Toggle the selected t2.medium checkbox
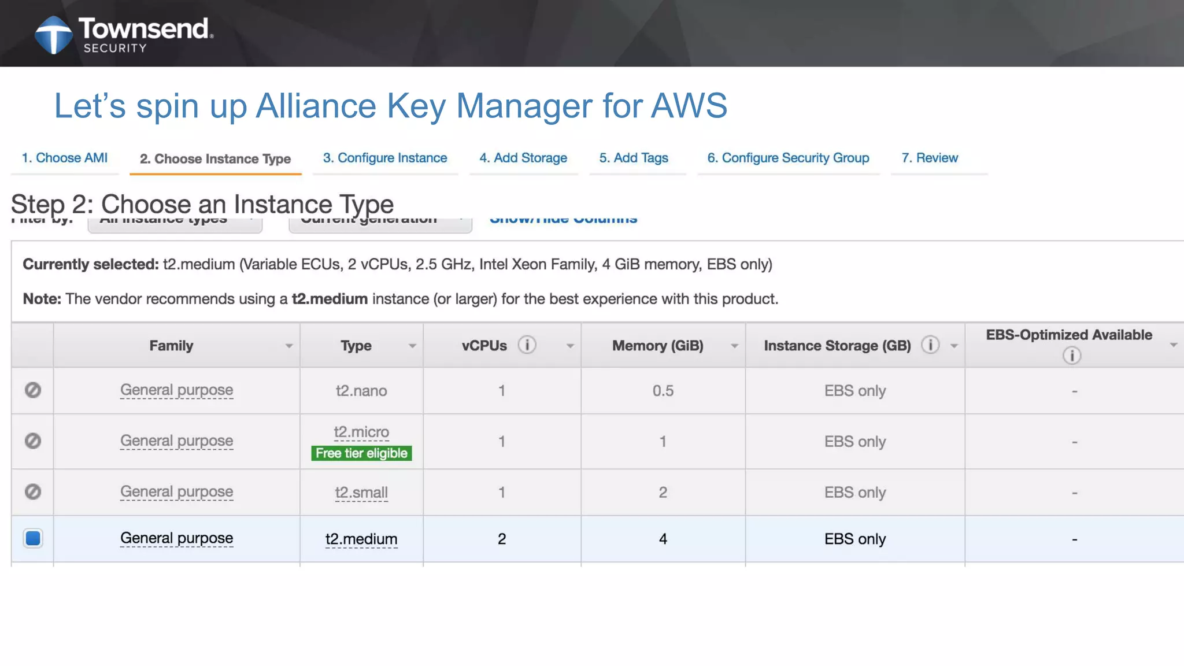Viewport: 1184px width, 666px height. (33, 538)
